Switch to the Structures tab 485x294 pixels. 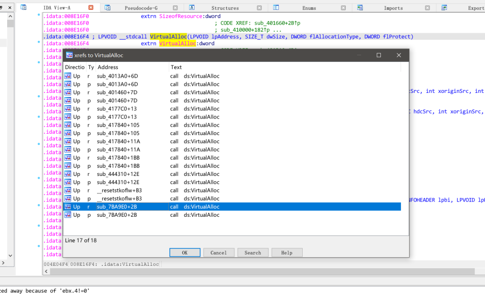coord(225,8)
